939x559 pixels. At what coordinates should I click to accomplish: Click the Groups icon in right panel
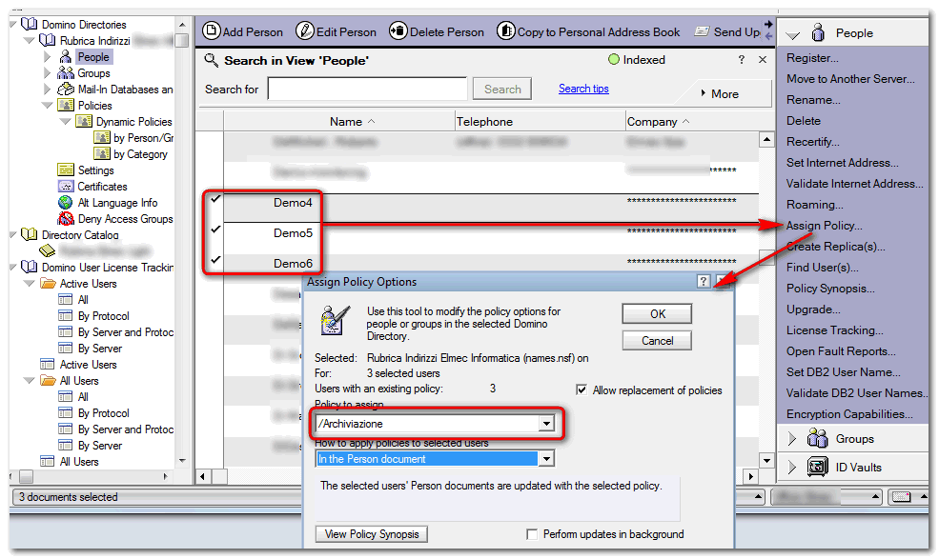pyautogui.click(x=817, y=438)
